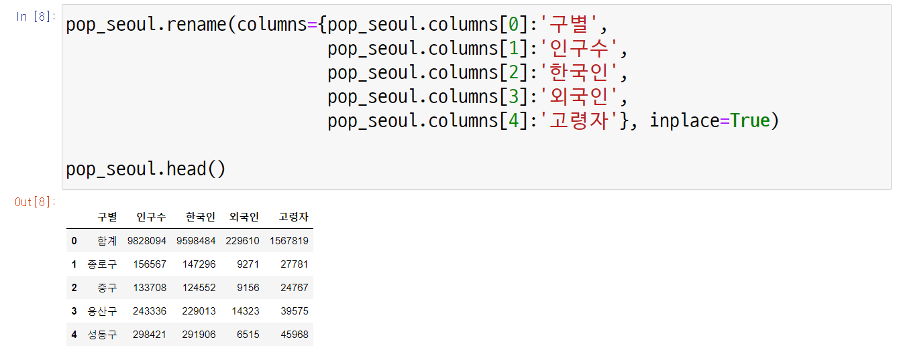Click the value 14323

click(245, 311)
